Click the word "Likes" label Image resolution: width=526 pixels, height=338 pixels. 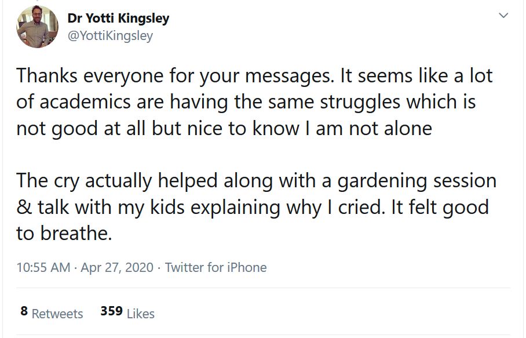tap(140, 314)
